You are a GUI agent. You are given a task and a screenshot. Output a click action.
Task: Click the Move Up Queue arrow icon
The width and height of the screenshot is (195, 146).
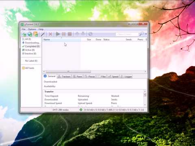[77, 34]
